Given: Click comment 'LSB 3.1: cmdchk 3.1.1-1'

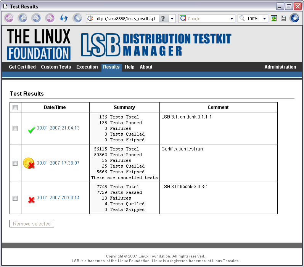Looking at the screenshot, I should click(x=186, y=117).
